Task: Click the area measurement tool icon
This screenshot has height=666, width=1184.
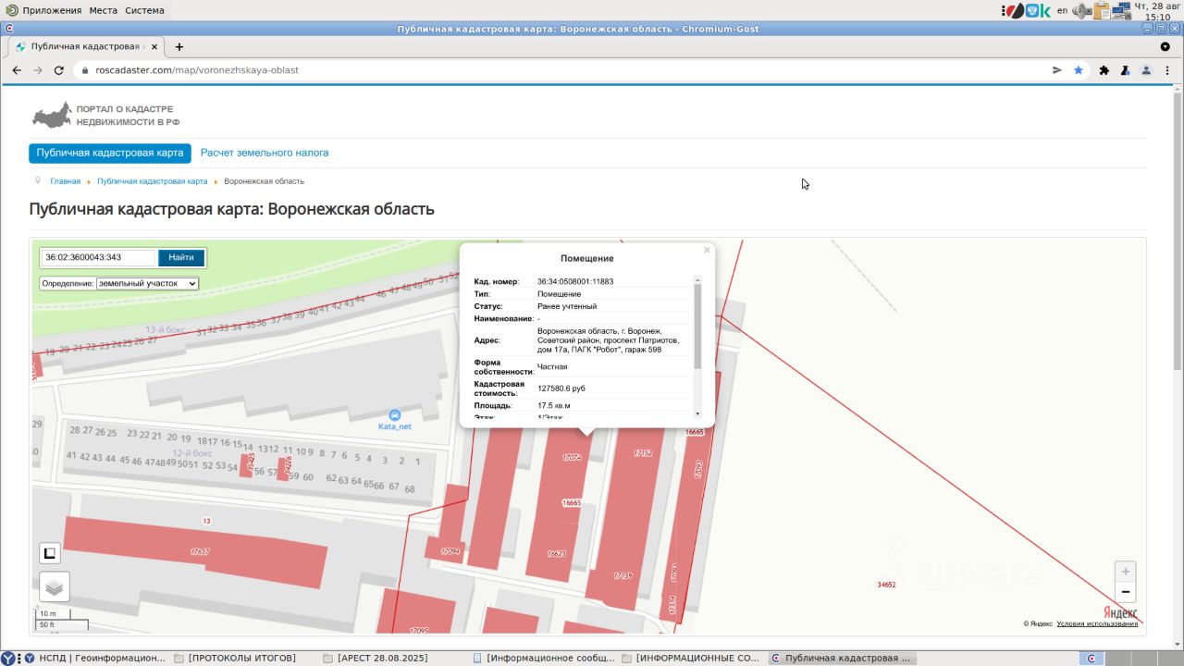Action: [x=50, y=553]
